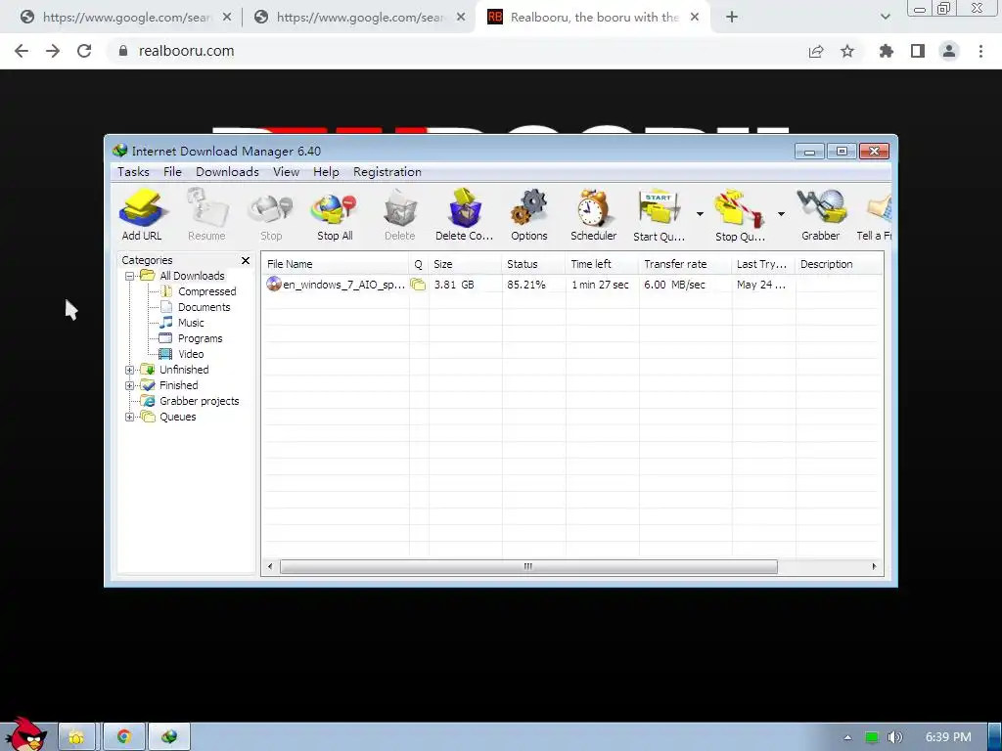
Task: Open the Help menu
Action: (326, 172)
